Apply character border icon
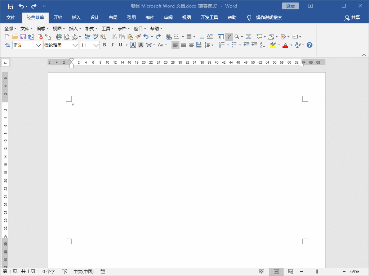Image resolution: width=369 pixels, height=276 pixels. (x=133, y=45)
